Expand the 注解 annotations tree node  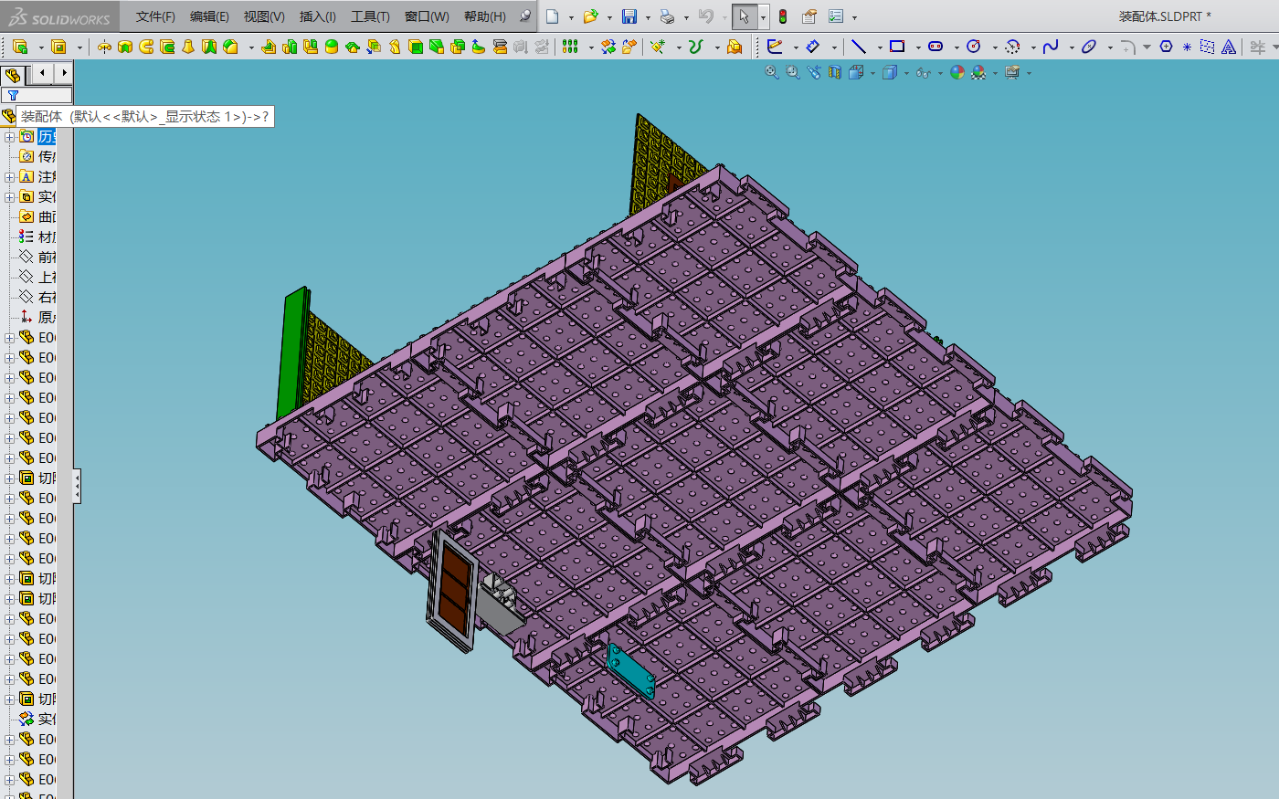pyautogui.click(x=10, y=177)
